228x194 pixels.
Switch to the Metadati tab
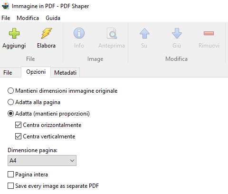point(65,73)
